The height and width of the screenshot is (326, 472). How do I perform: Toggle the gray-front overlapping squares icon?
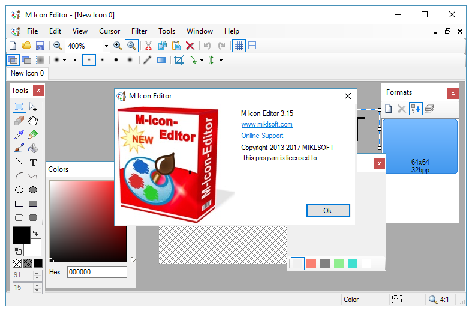click(x=26, y=60)
